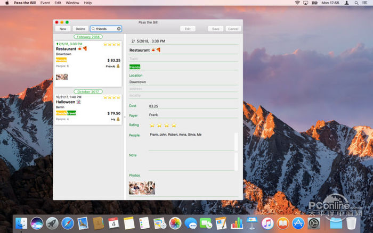Open Safari from the dock
This screenshot has height=233, width=373.
point(68,223)
